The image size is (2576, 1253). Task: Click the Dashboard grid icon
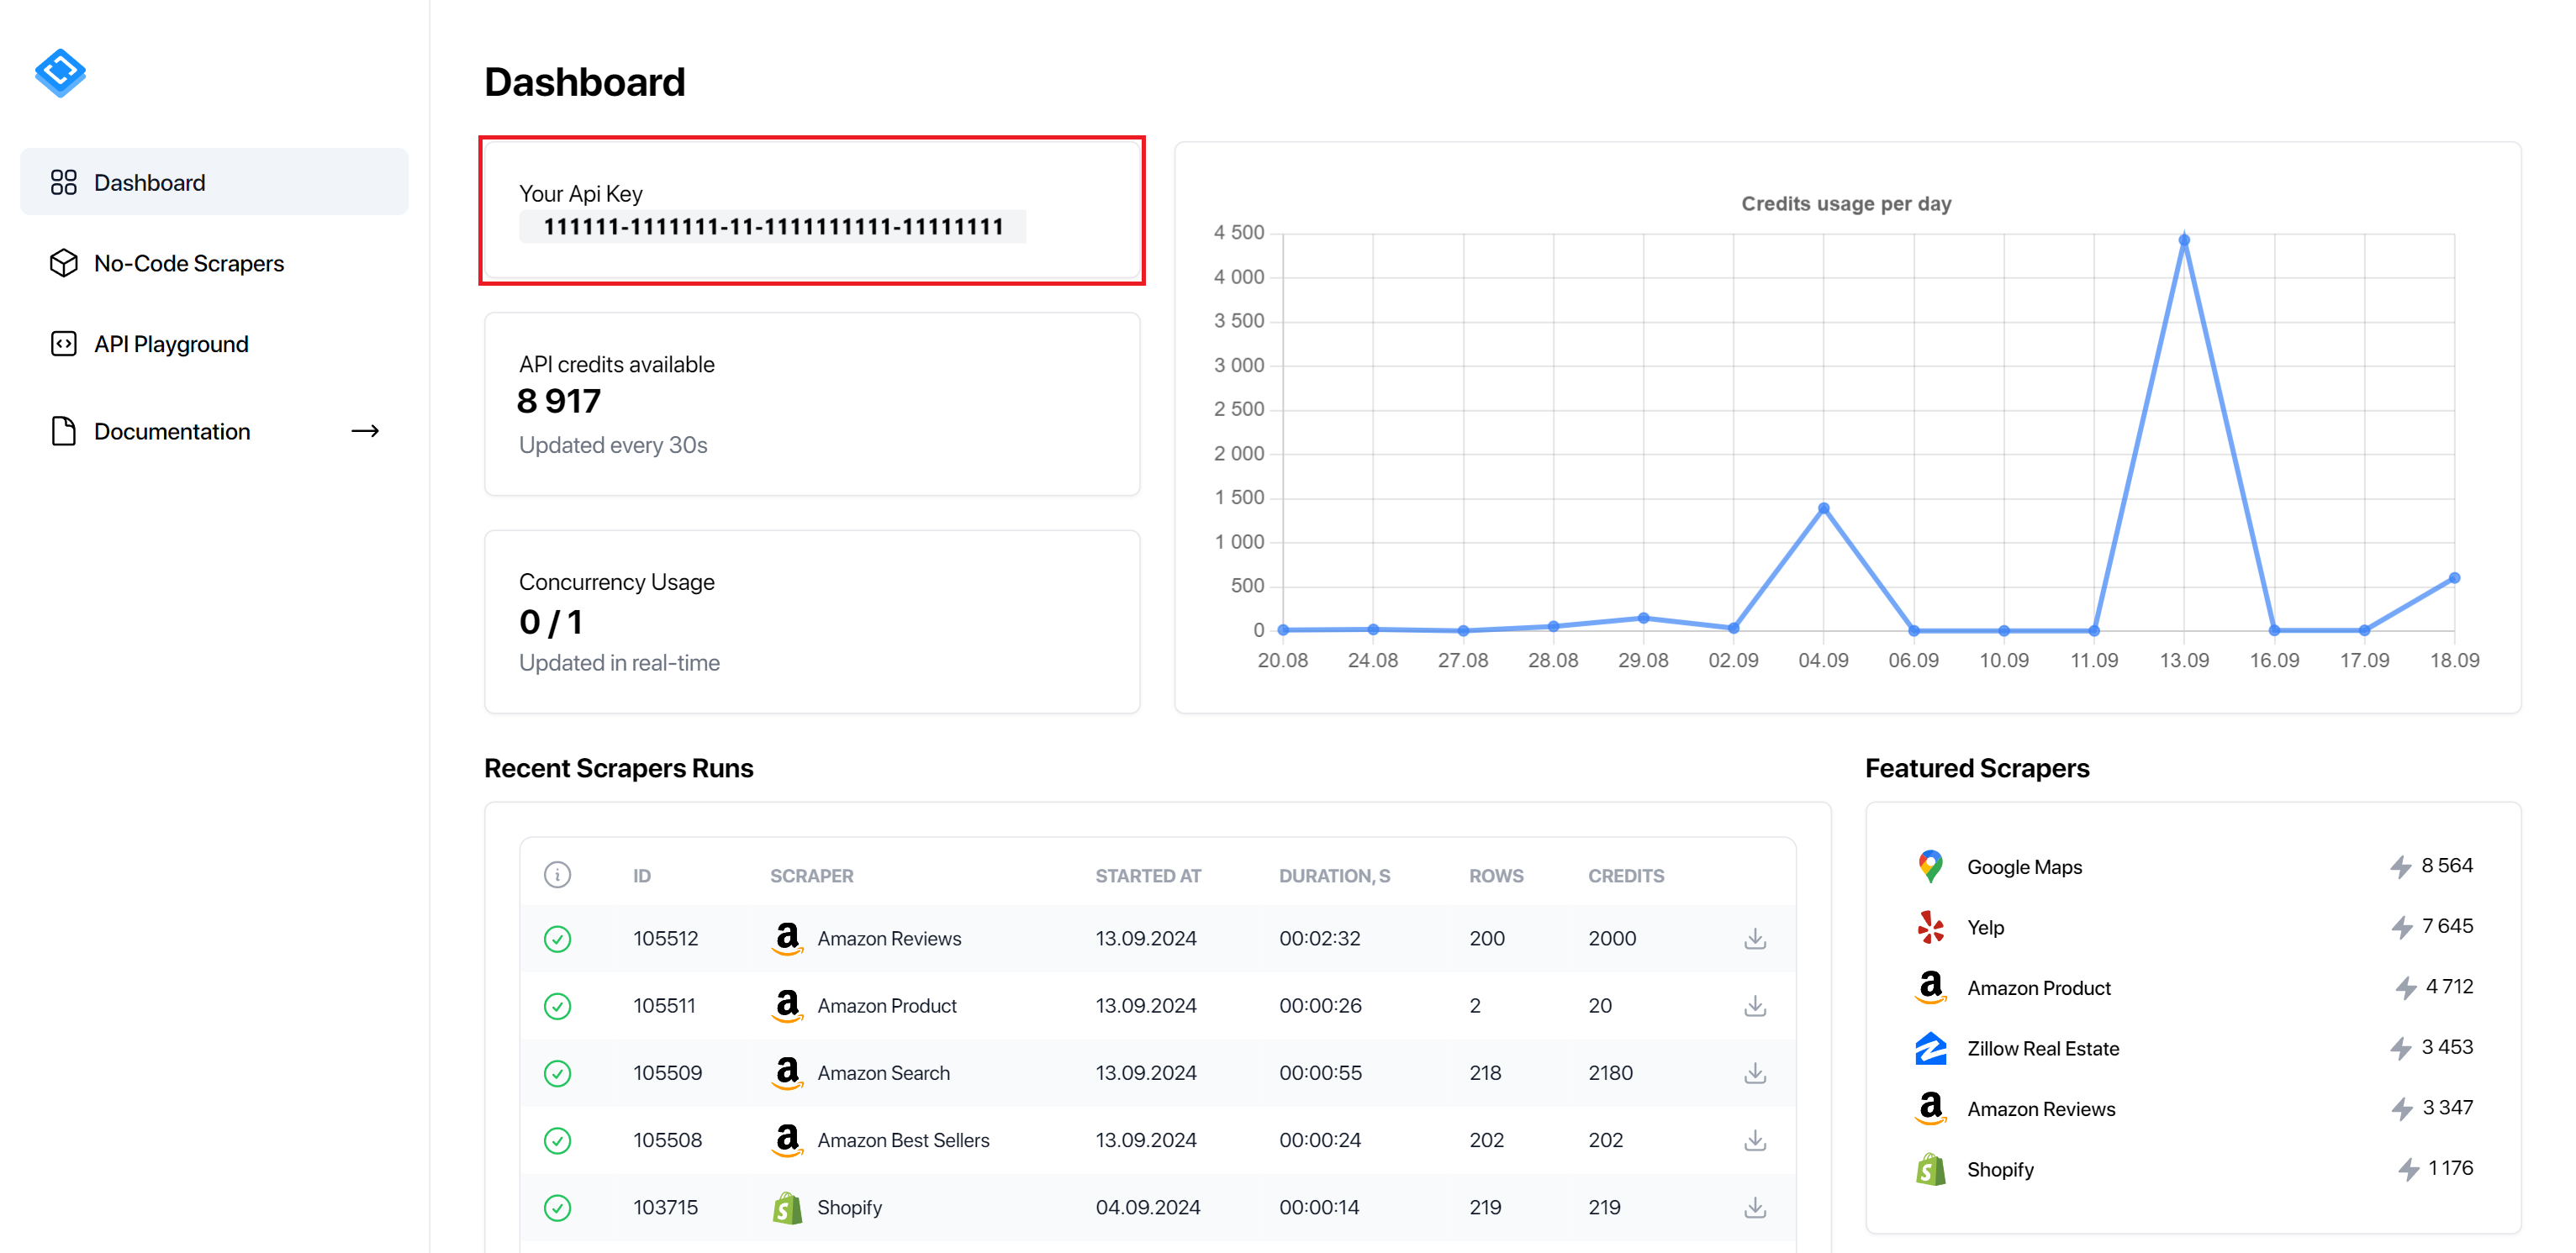point(64,182)
